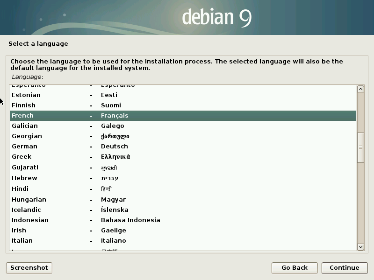
Task: Click the language list scrollbar thumb
Action: 360,147
